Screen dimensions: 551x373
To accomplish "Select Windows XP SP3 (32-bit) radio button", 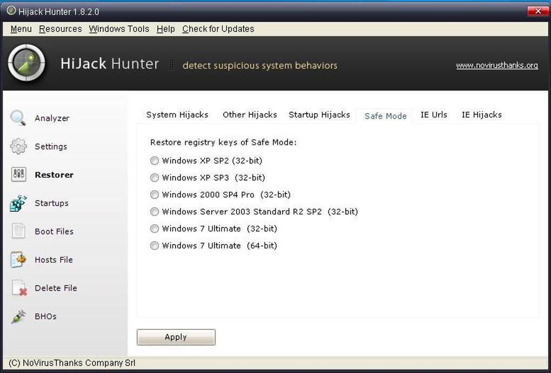I will click(154, 178).
